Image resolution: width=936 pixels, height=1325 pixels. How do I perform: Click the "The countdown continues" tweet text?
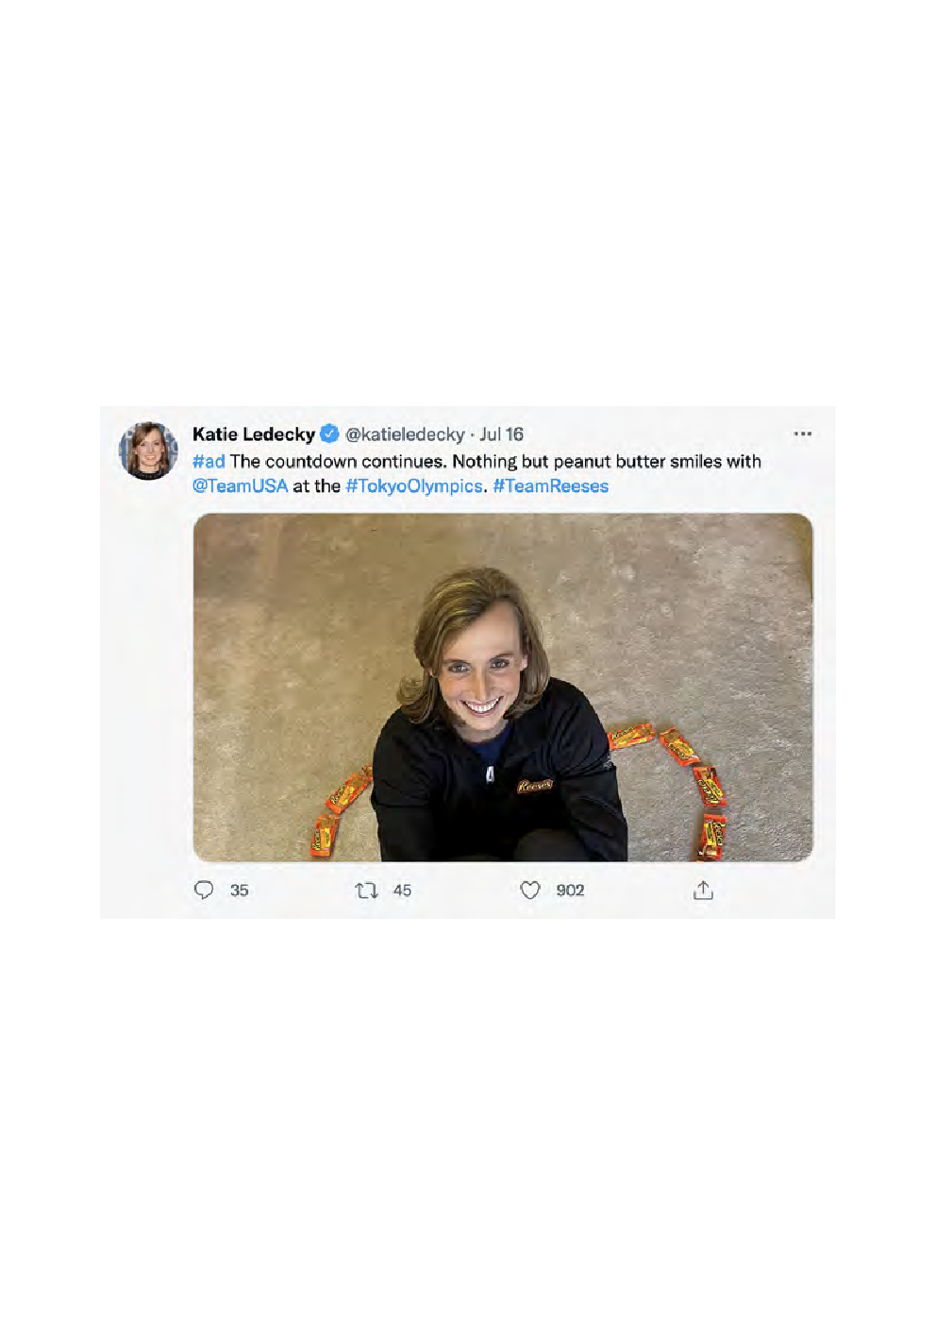pos(338,461)
